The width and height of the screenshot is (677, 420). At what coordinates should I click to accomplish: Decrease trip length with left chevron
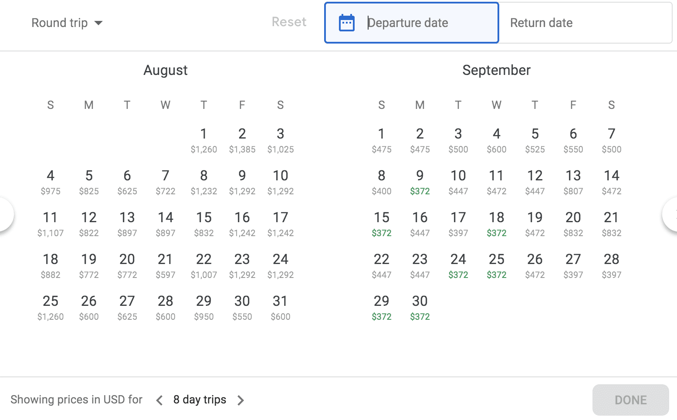coord(159,400)
